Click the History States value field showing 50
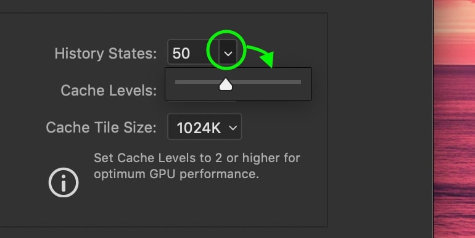This screenshot has height=238, width=475. pyautogui.click(x=193, y=52)
